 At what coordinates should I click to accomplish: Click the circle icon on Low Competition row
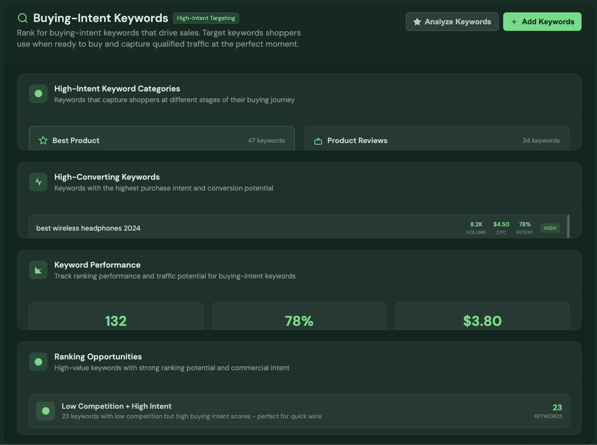pyautogui.click(x=45, y=411)
